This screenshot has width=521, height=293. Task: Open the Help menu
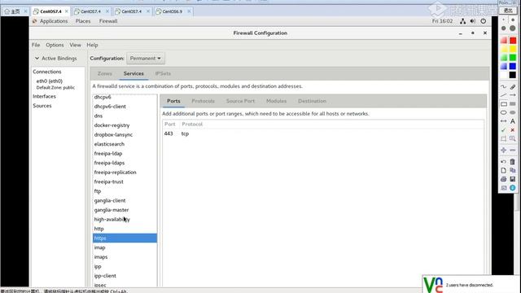click(x=92, y=45)
